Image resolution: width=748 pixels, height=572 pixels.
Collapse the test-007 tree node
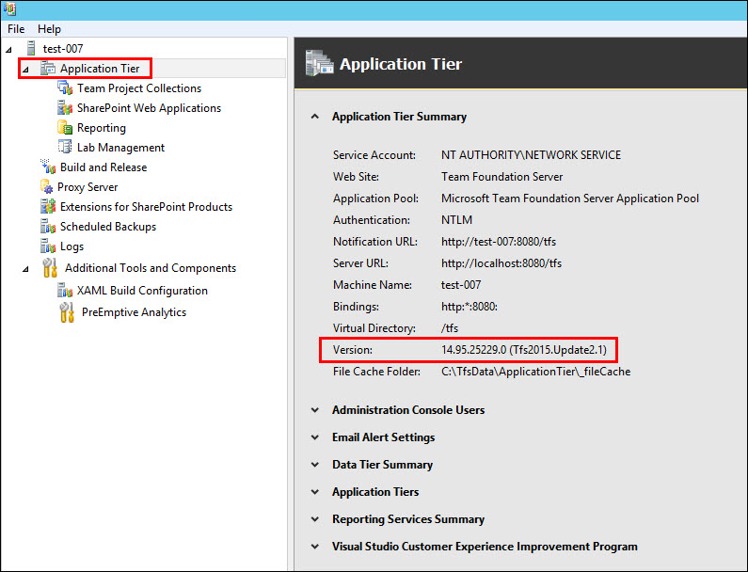[8, 49]
